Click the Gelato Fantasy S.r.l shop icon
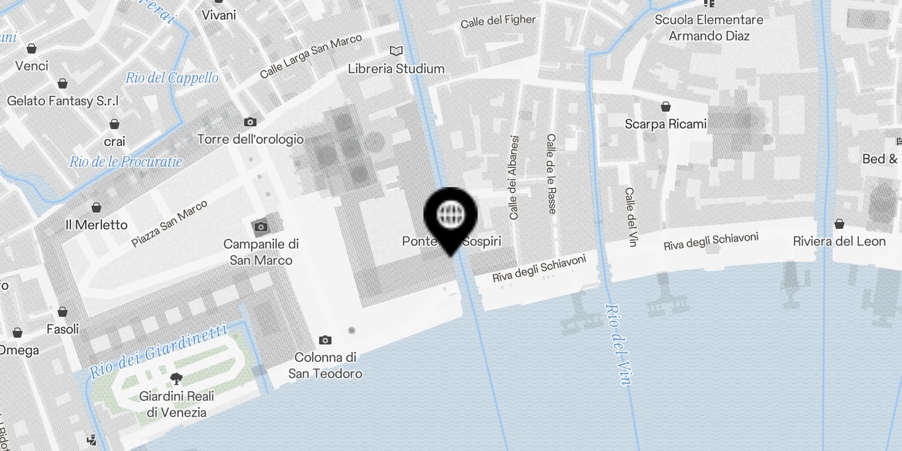 click(63, 83)
